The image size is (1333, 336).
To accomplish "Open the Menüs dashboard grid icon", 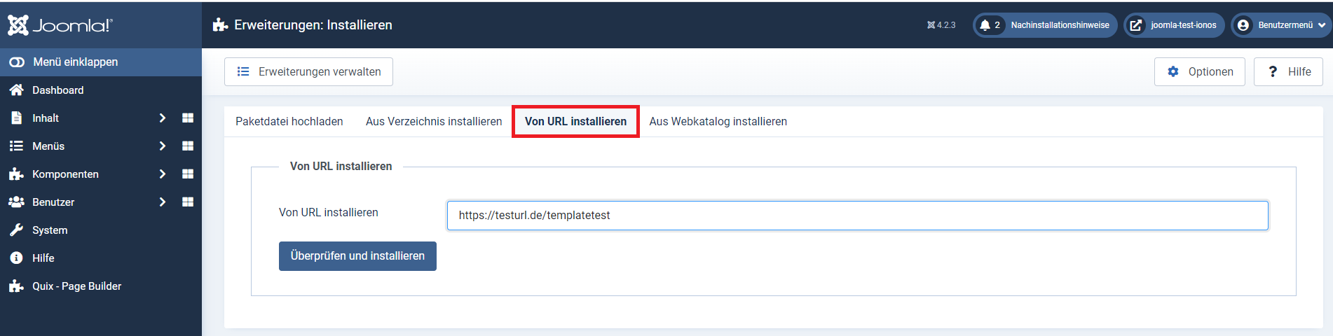I will tap(188, 146).
